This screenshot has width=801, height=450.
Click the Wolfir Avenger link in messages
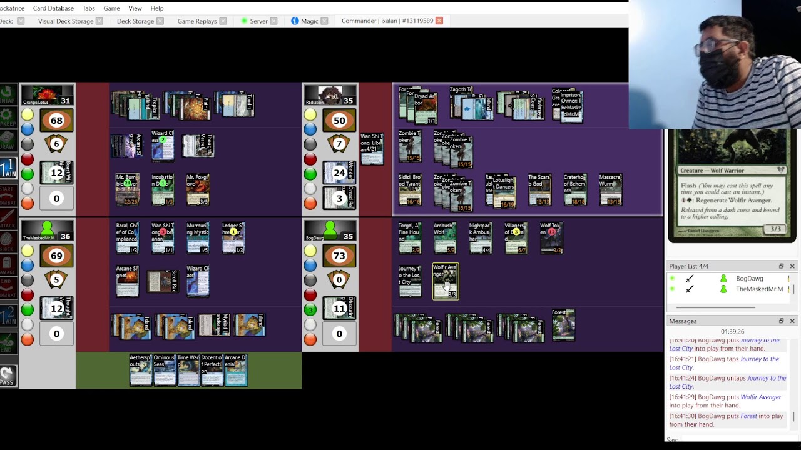761,397
